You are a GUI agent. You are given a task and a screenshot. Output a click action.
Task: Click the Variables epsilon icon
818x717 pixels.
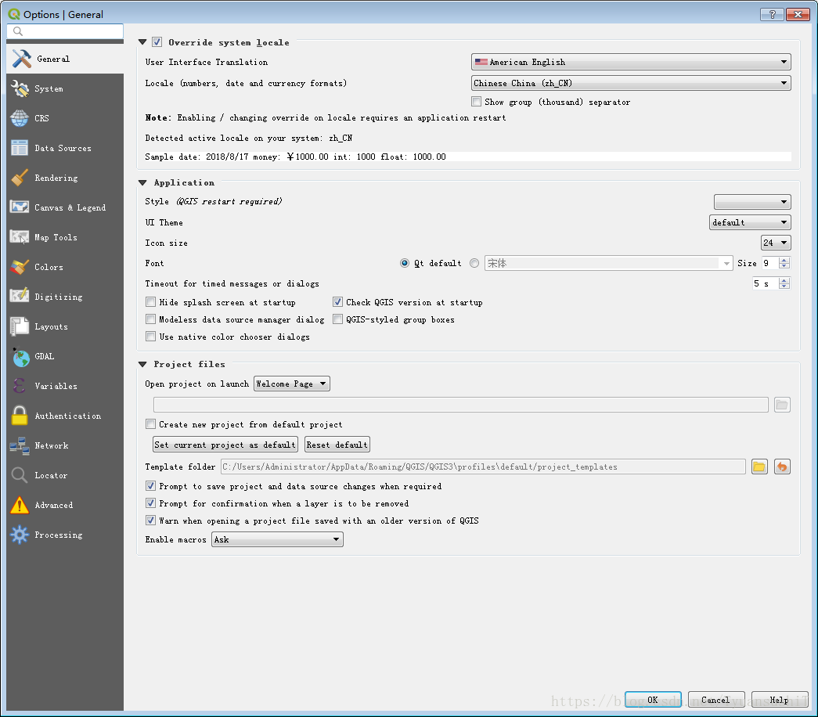point(19,386)
